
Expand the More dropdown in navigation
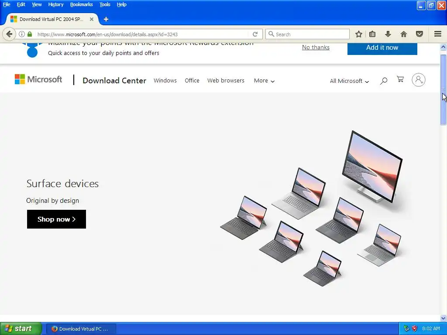tap(264, 81)
